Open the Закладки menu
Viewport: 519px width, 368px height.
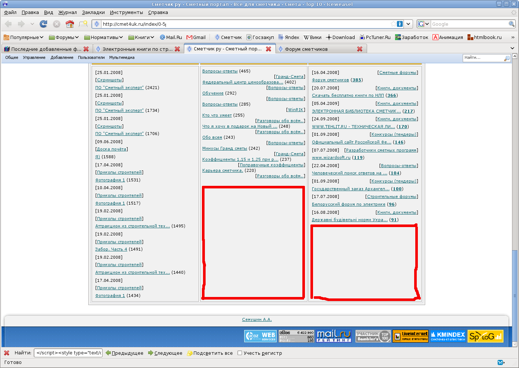point(93,13)
